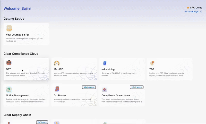
Task: Click the external link icon next to Go to settings
Action: pos(201,11)
